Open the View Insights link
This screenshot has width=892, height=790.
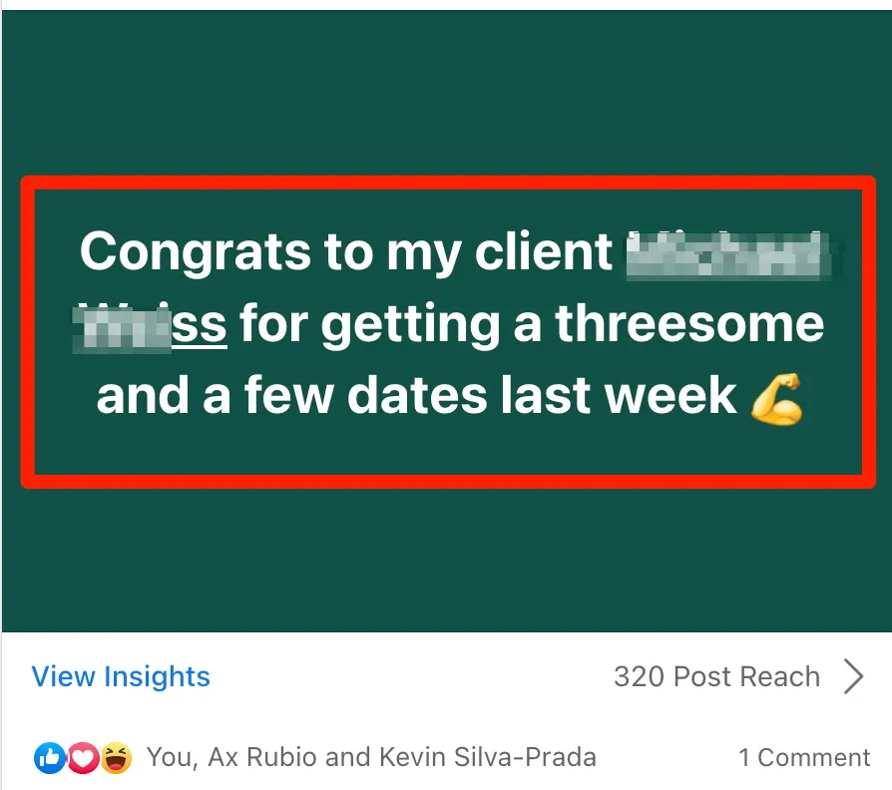tap(121, 676)
